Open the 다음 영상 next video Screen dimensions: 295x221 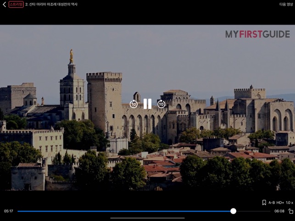pyautogui.click(x=286, y=4)
